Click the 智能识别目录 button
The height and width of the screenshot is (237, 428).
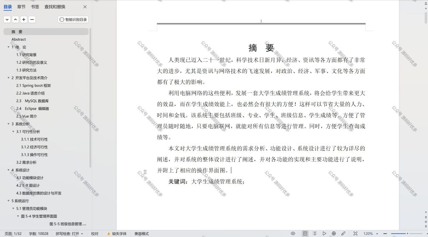click(x=73, y=20)
